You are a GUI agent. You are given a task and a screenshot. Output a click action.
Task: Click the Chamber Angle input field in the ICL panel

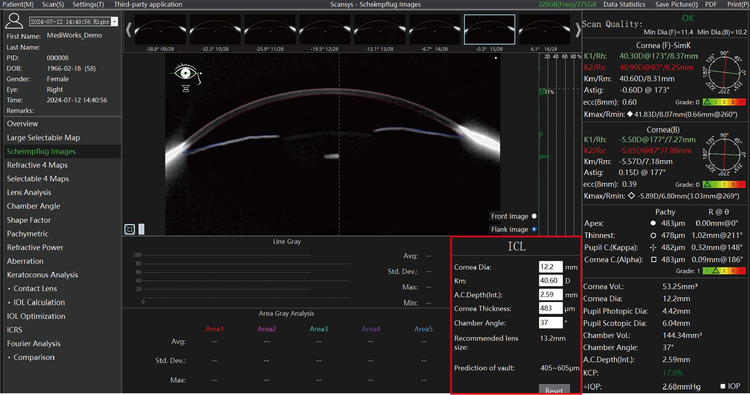550,323
